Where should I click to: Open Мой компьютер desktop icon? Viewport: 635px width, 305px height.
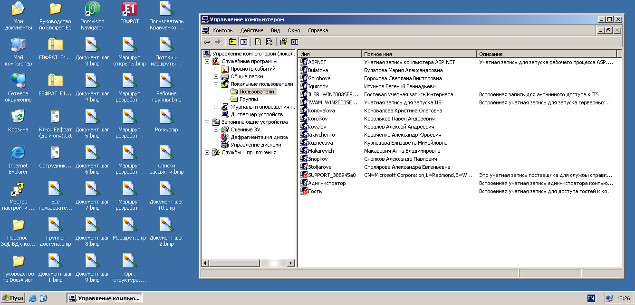click(x=18, y=52)
